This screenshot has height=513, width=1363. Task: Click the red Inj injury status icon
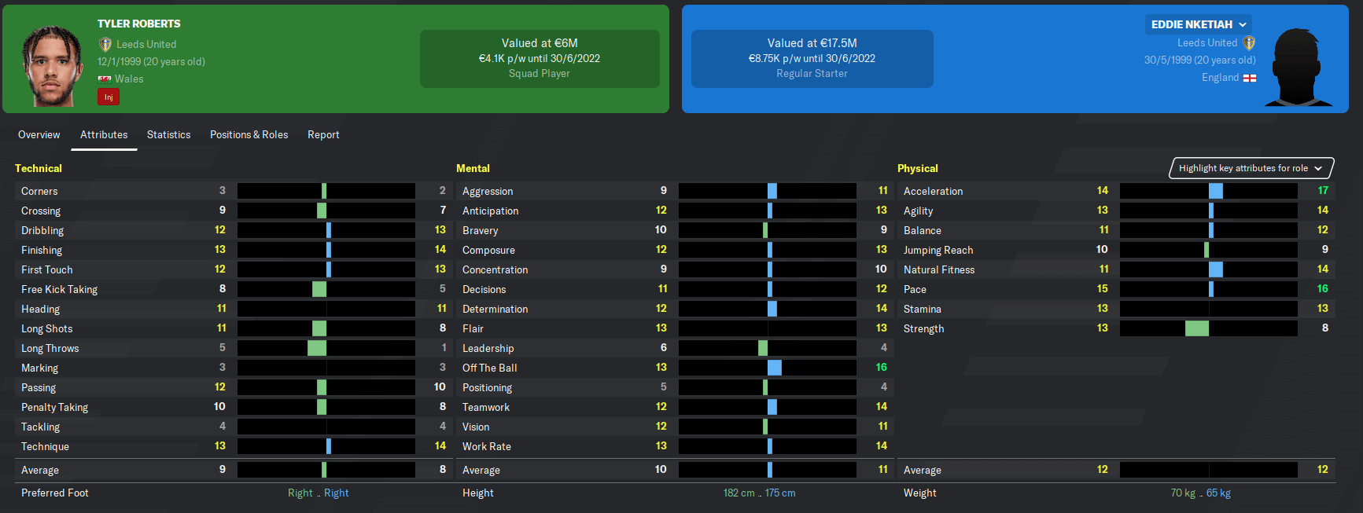(109, 97)
